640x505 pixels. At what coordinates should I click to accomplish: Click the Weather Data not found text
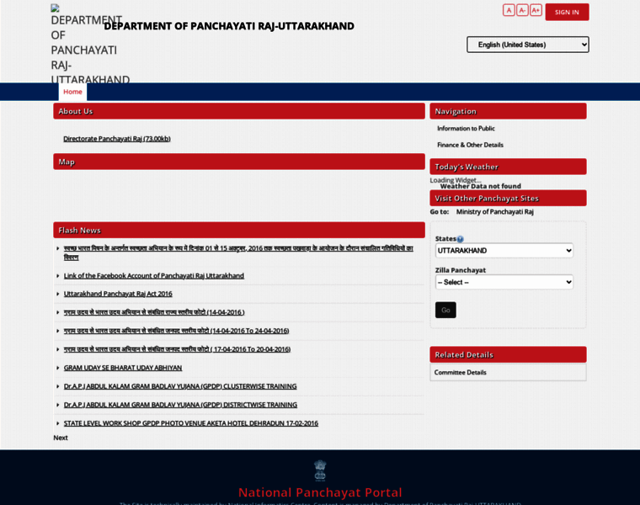pyautogui.click(x=480, y=186)
